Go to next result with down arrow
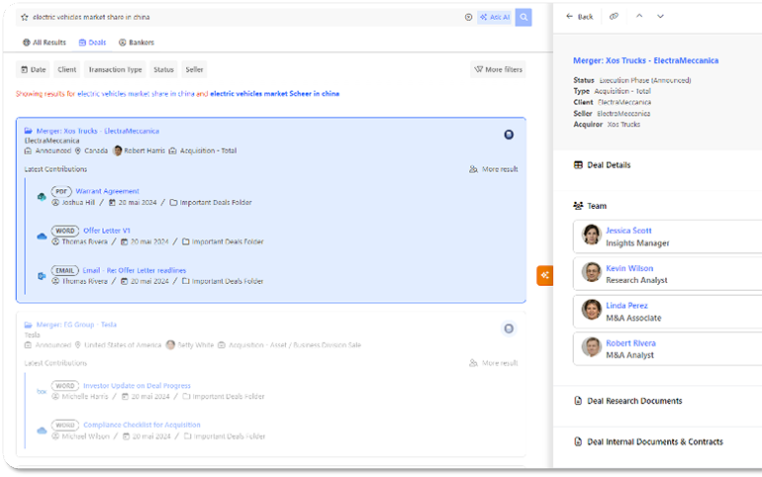This screenshot has width=762, height=477. click(660, 17)
